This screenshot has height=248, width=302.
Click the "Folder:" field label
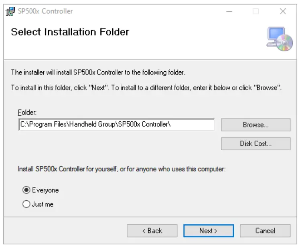[x=27, y=113]
